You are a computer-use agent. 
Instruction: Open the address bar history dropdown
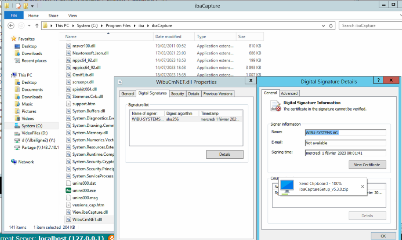(323, 26)
